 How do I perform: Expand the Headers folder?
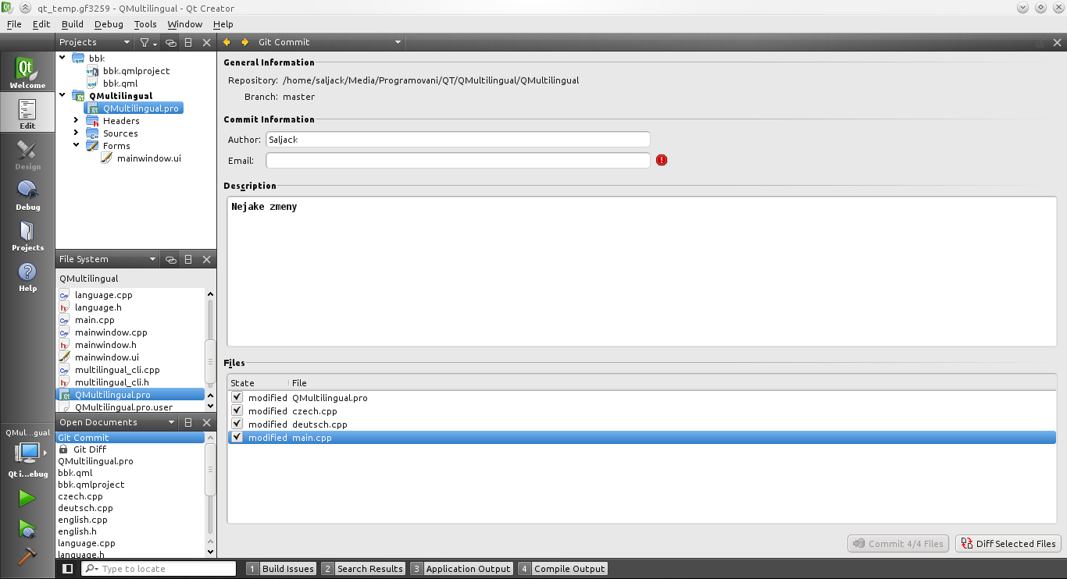click(77, 120)
